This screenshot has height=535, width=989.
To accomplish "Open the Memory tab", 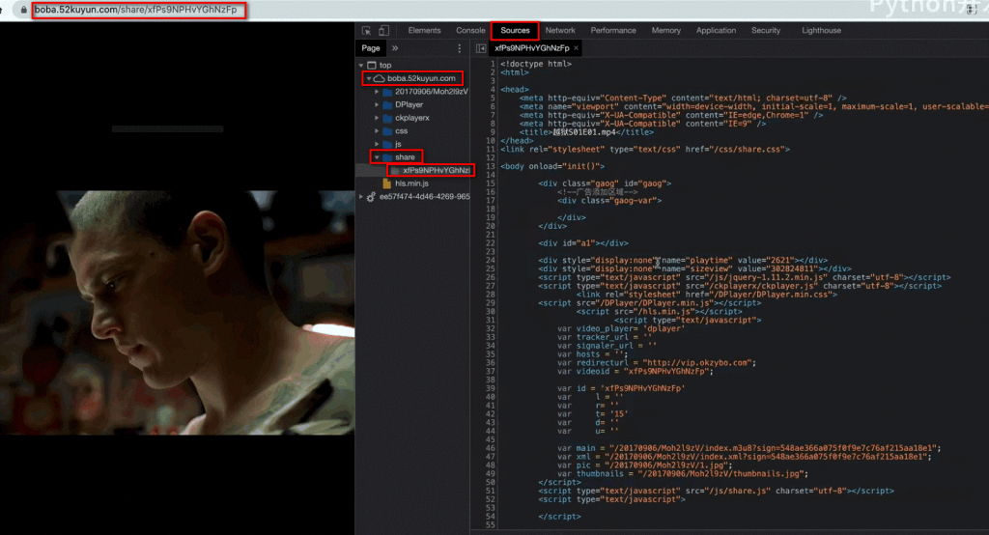I will click(x=666, y=30).
